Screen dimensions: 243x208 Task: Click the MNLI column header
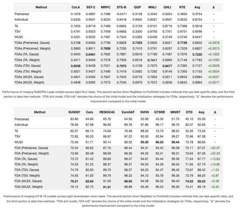pyautogui.click(x=152, y=7)
